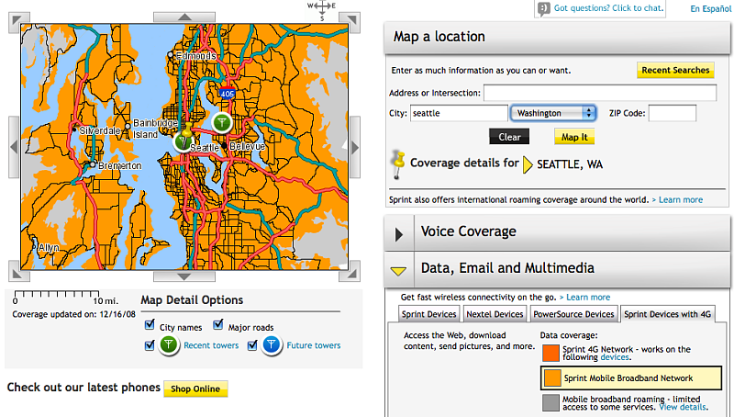Viewport: 734px width, 417px height.
Task: Pan the map southwest with the corner arrow
Action: (x=18, y=273)
